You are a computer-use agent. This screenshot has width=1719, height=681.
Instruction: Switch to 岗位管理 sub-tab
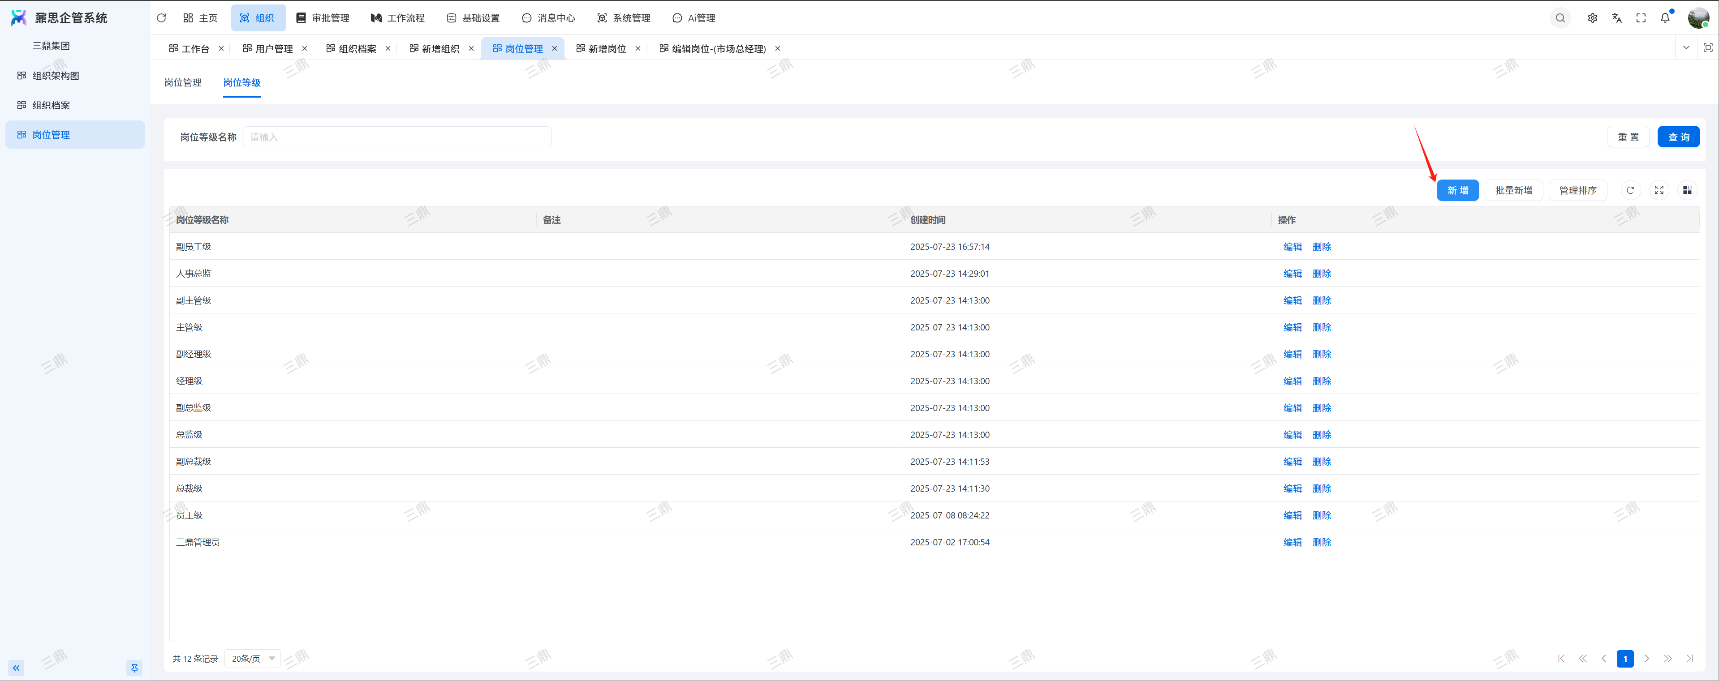(183, 82)
